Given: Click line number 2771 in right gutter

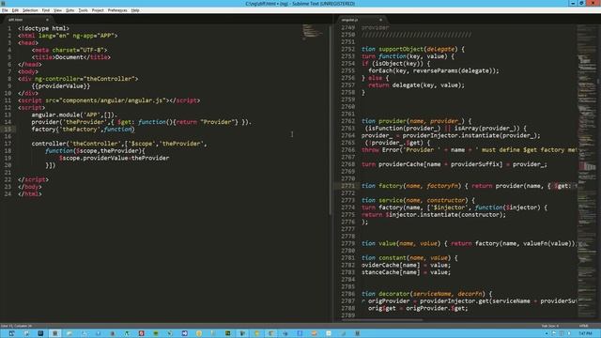Looking at the screenshot, I should click(x=347, y=186).
